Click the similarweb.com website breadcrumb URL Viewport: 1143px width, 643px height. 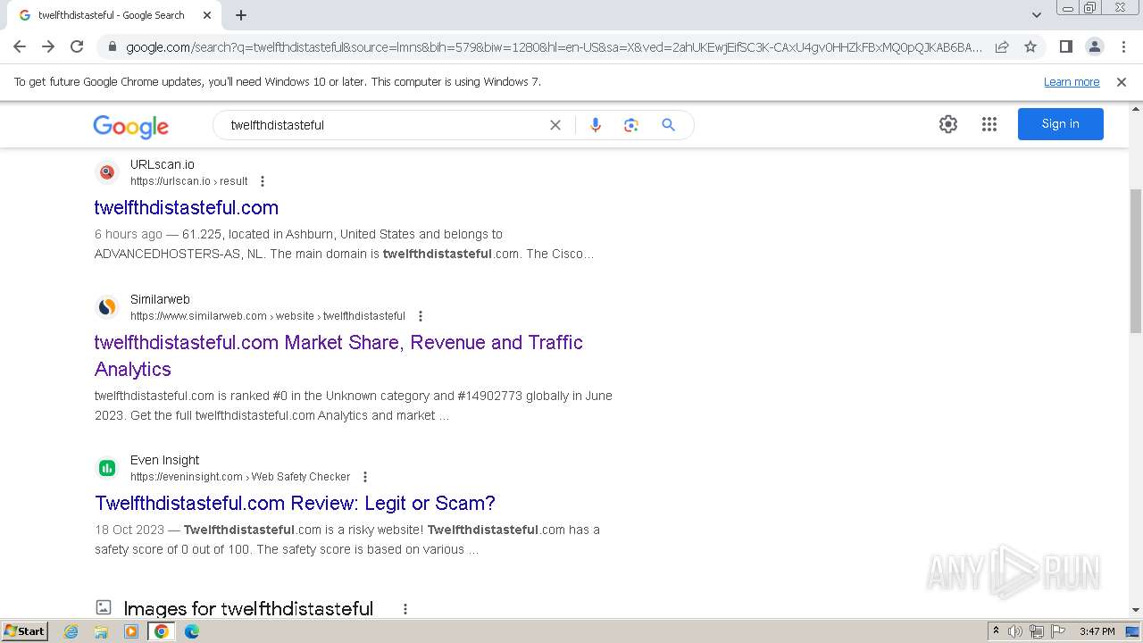[268, 316]
